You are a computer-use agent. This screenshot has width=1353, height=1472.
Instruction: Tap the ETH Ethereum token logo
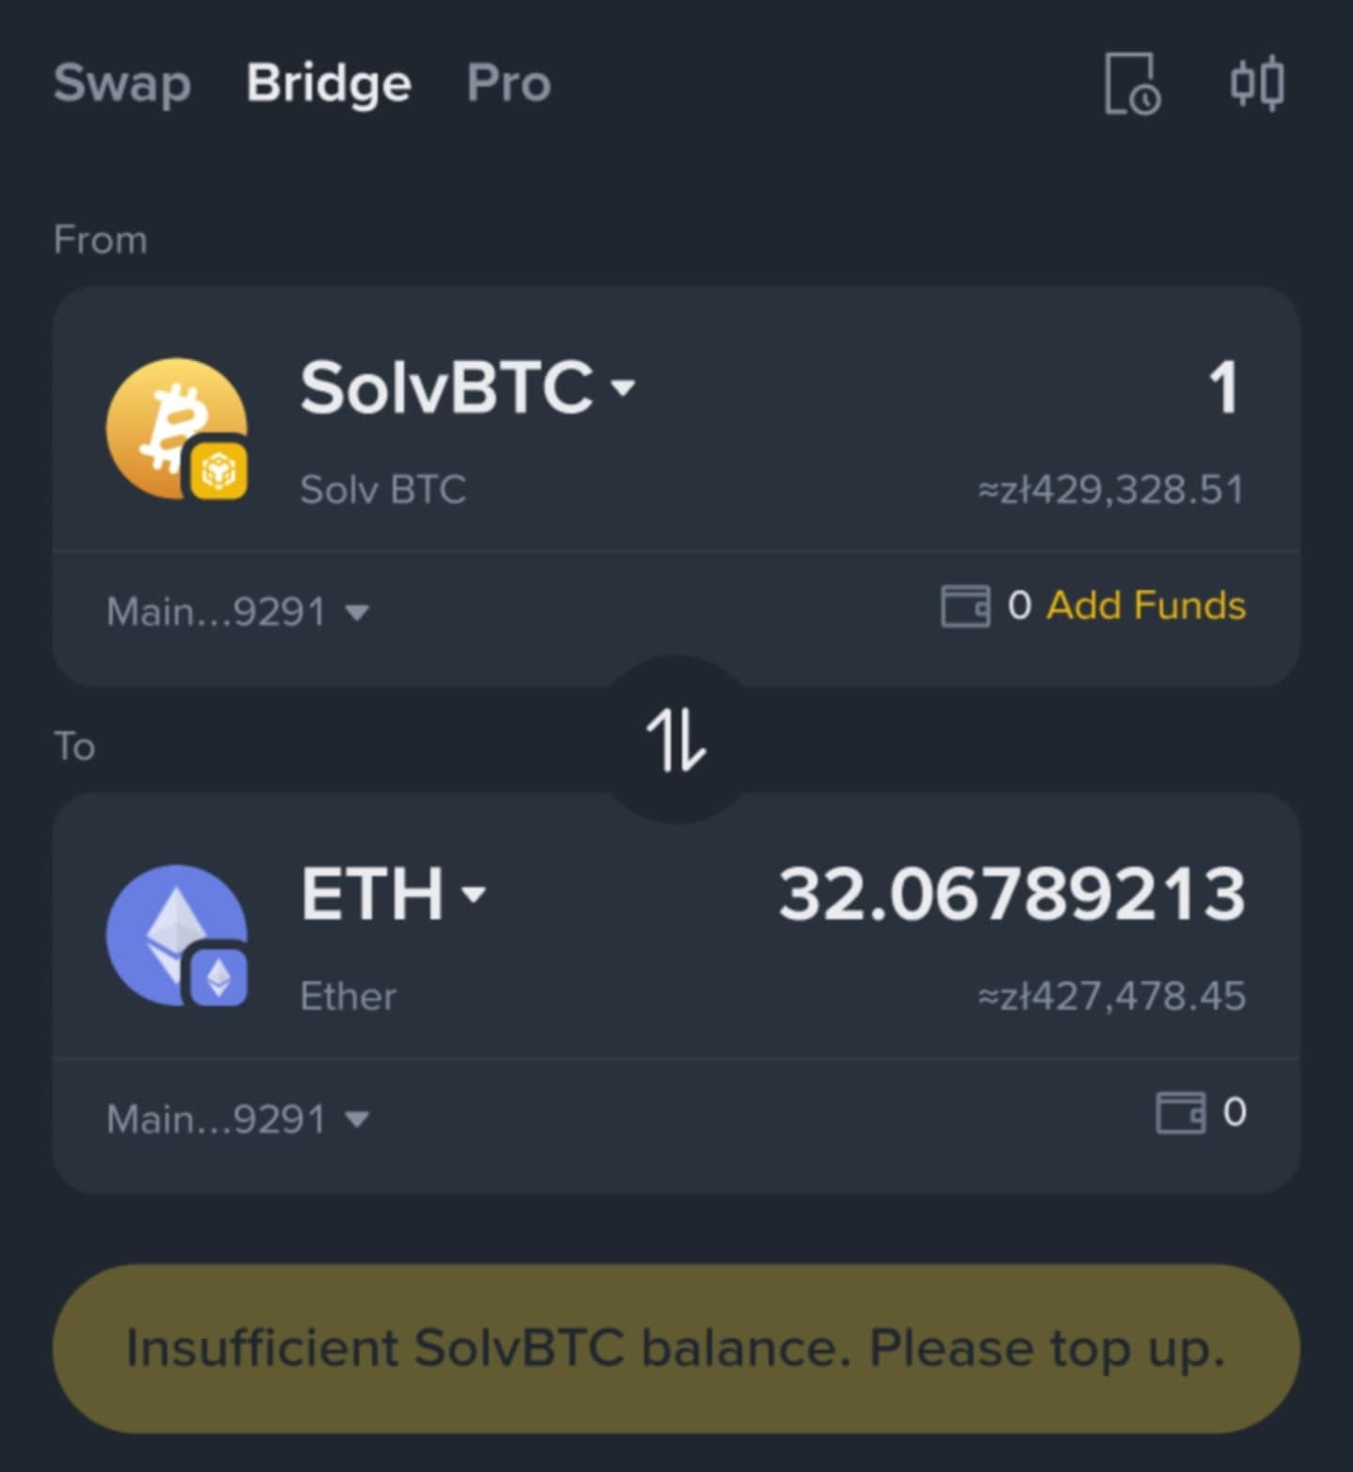177,935
